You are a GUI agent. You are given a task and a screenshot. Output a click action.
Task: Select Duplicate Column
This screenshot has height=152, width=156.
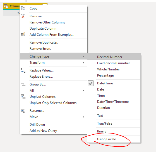point(53,28)
